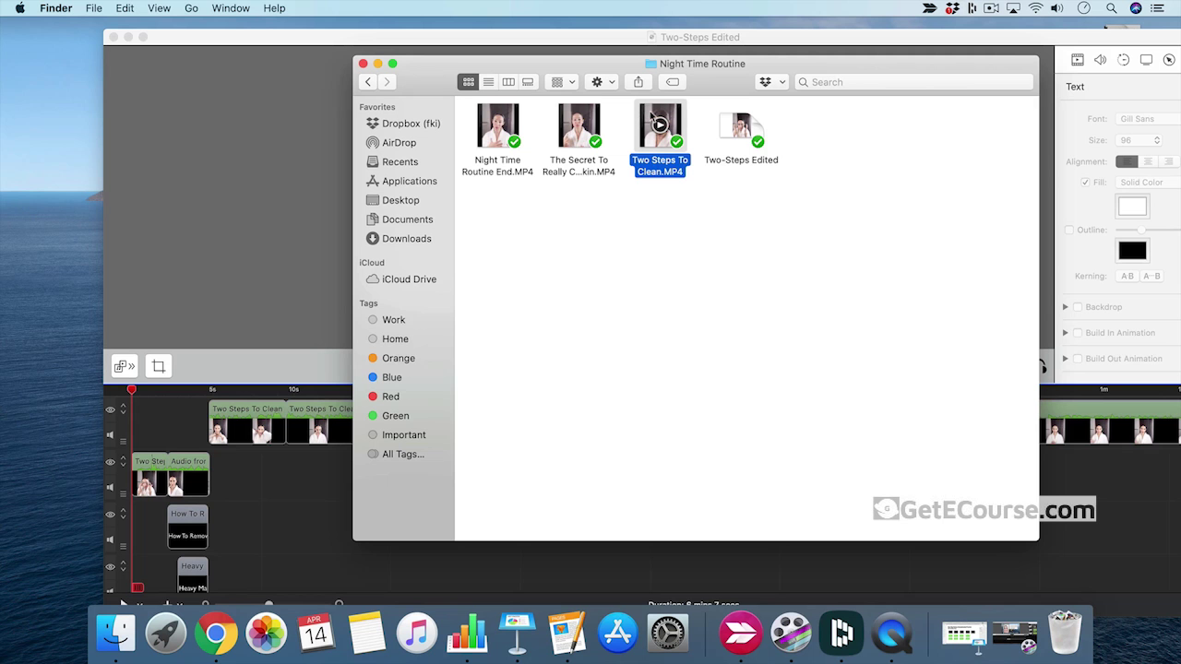1181x664 pixels.
Task: Open the cursor properties inspector tab
Action: [x=1169, y=60]
